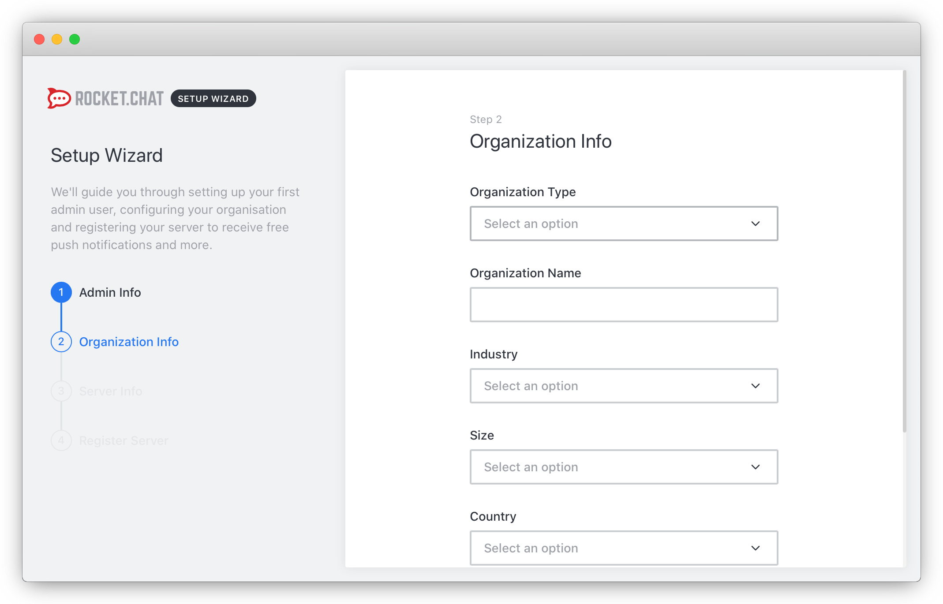Click the Size dropdown chevron arrow
Screen dimensions: 943x604
(755, 467)
